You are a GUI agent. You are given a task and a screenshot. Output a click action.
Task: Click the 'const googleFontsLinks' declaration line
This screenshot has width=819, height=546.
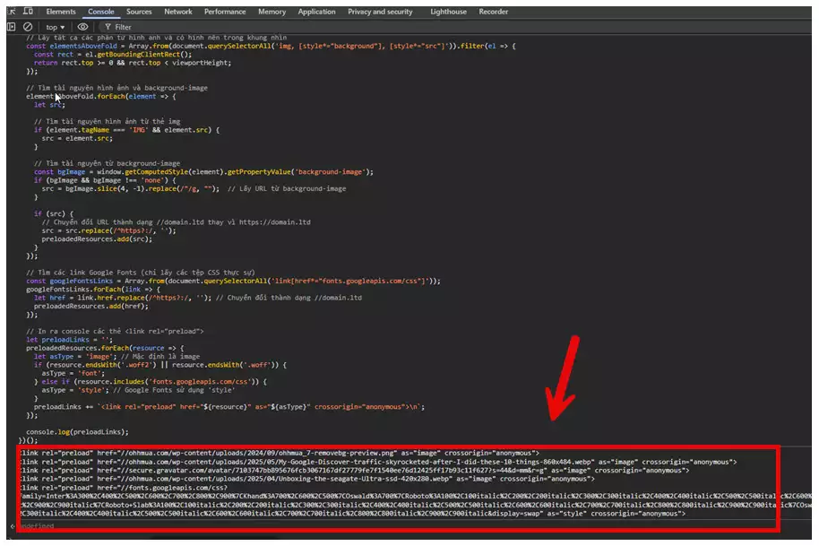click(233, 281)
